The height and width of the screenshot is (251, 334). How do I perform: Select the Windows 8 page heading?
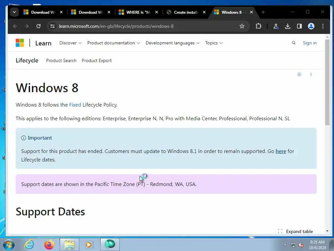click(x=47, y=88)
